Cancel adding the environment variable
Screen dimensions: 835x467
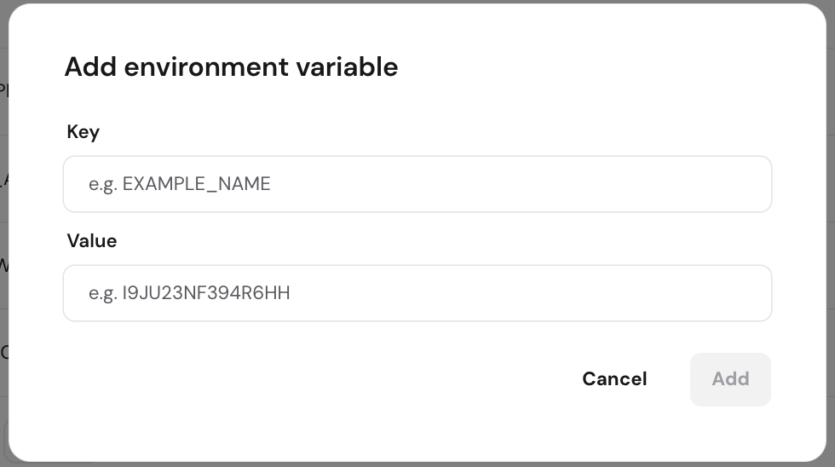pos(614,379)
